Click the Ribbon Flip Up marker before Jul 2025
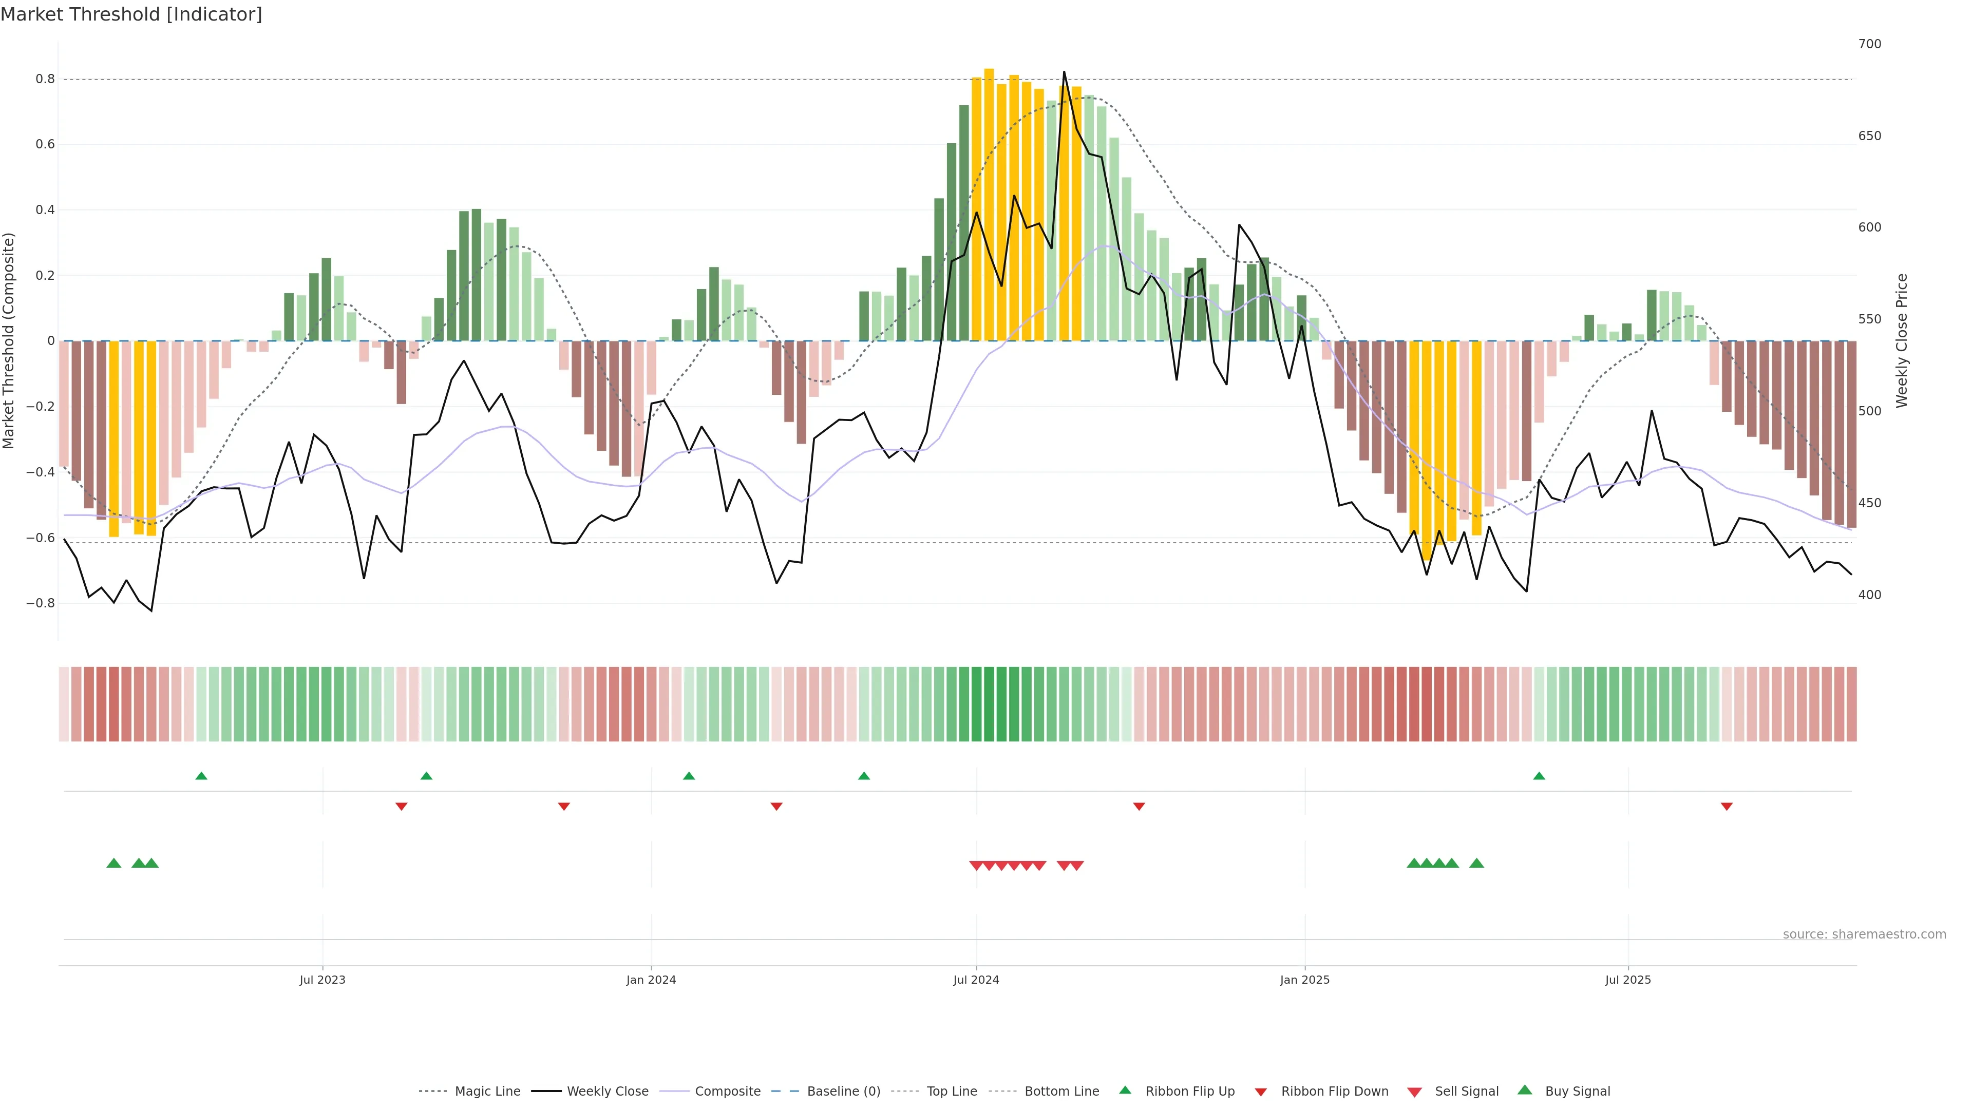 1539,776
